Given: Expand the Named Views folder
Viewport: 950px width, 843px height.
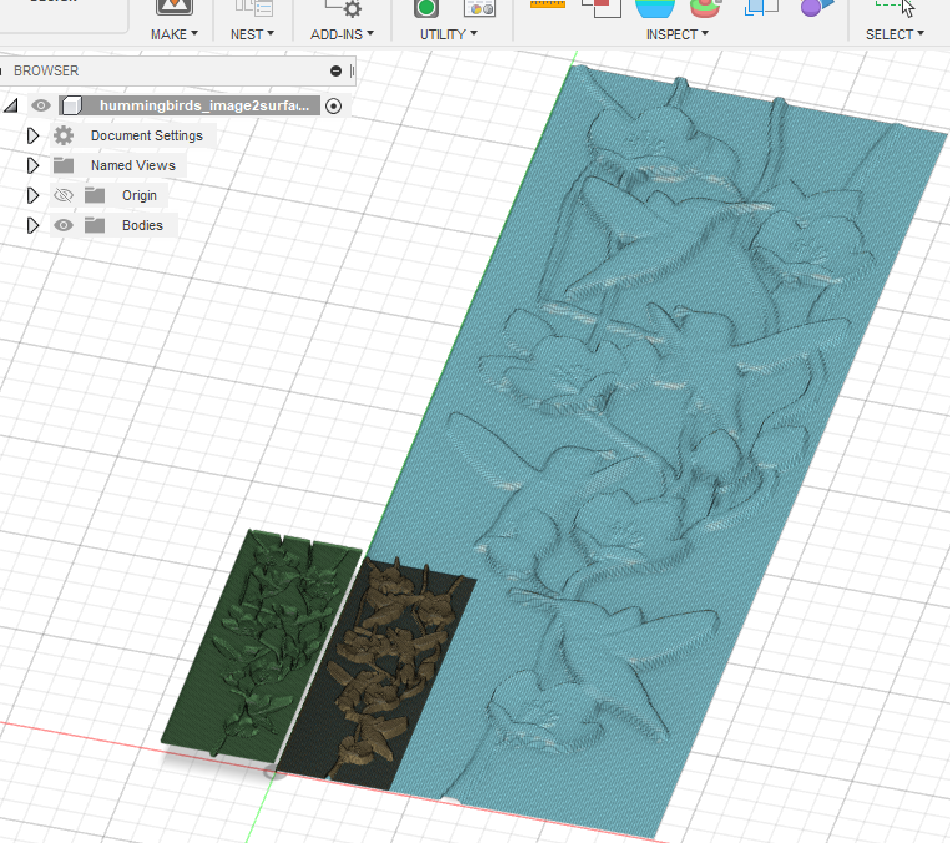Looking at the screenshot, I should (33, 165).
